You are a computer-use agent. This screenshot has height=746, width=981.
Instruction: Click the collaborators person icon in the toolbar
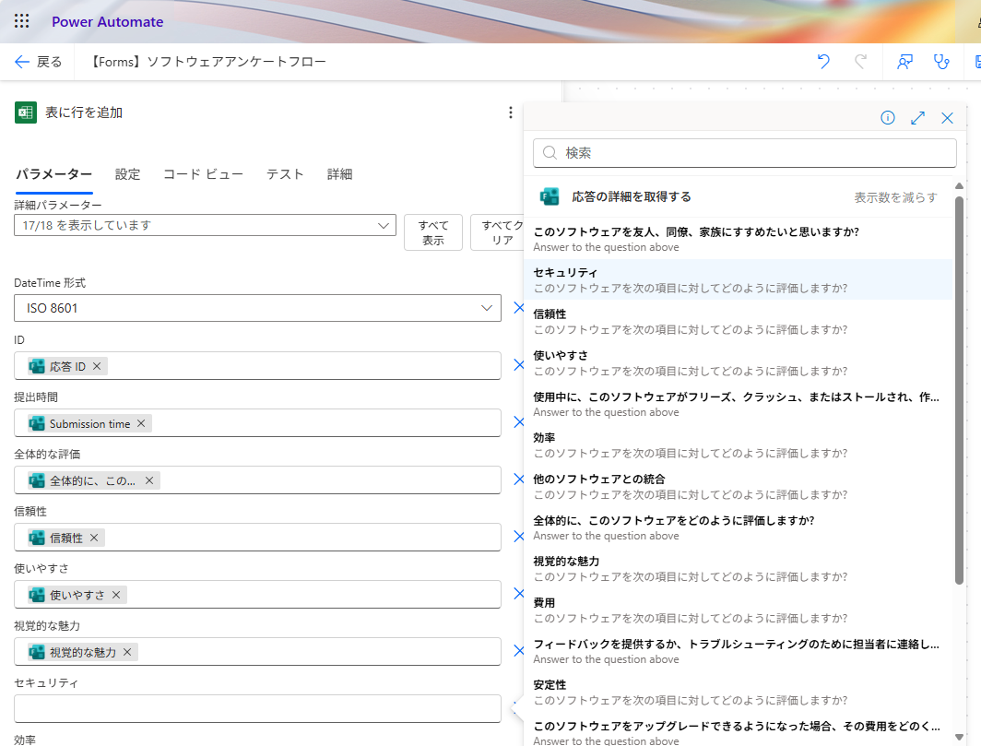(904, 61)
